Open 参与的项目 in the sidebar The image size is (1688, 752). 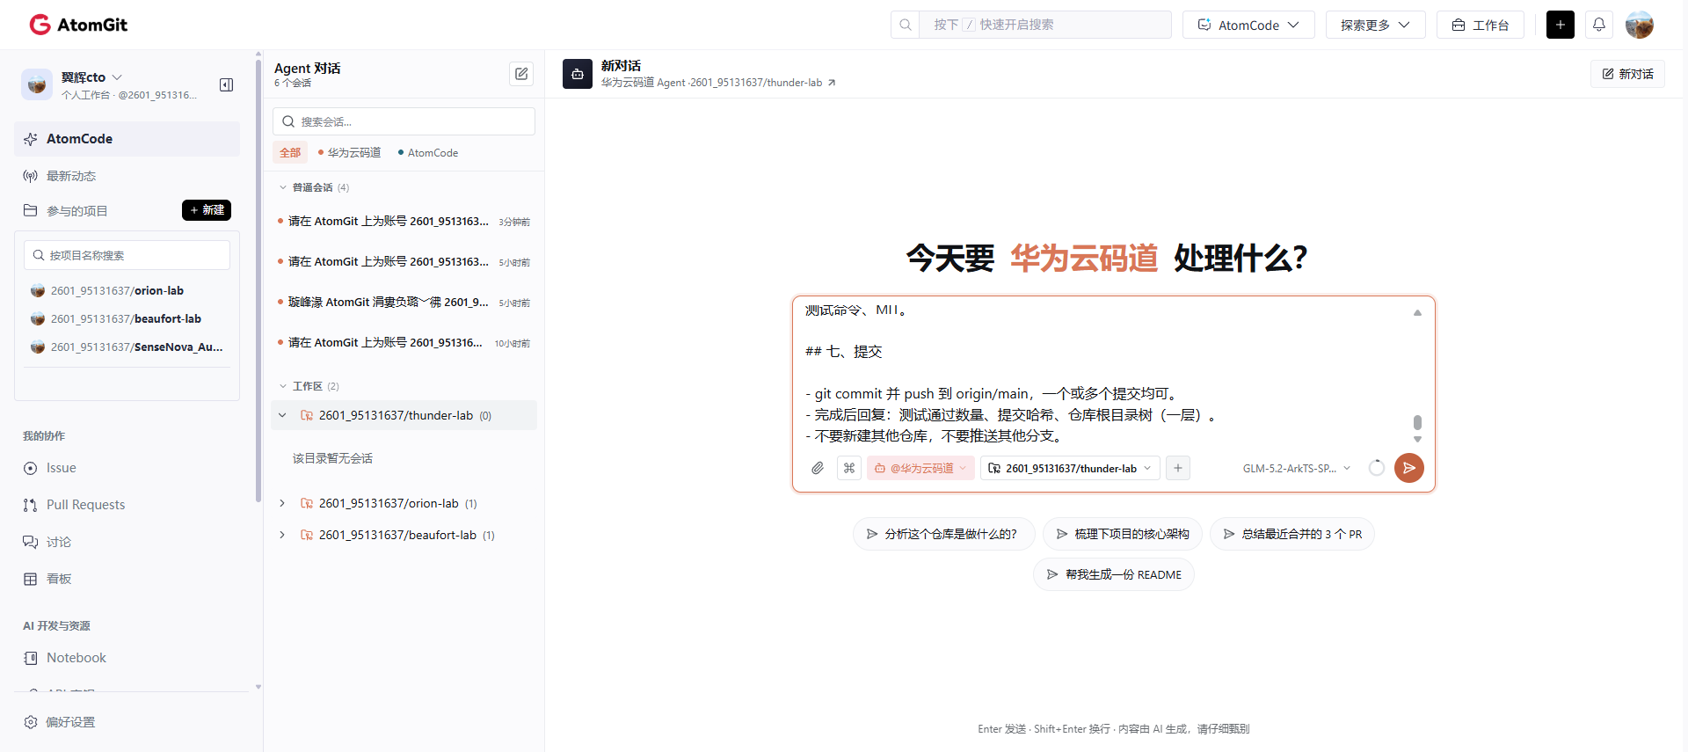point(77,211)
